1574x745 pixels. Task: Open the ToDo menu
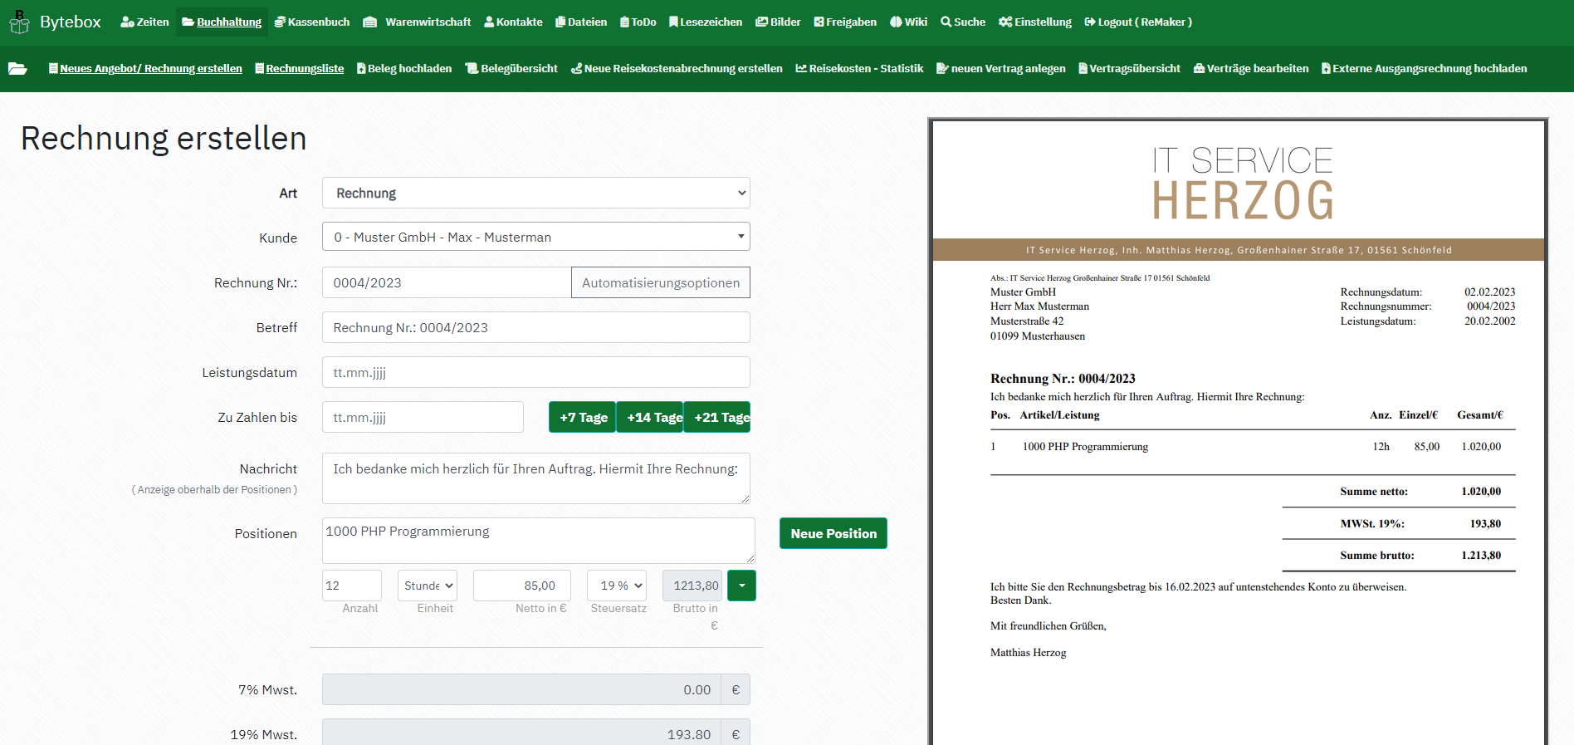[x=638, y=22]
